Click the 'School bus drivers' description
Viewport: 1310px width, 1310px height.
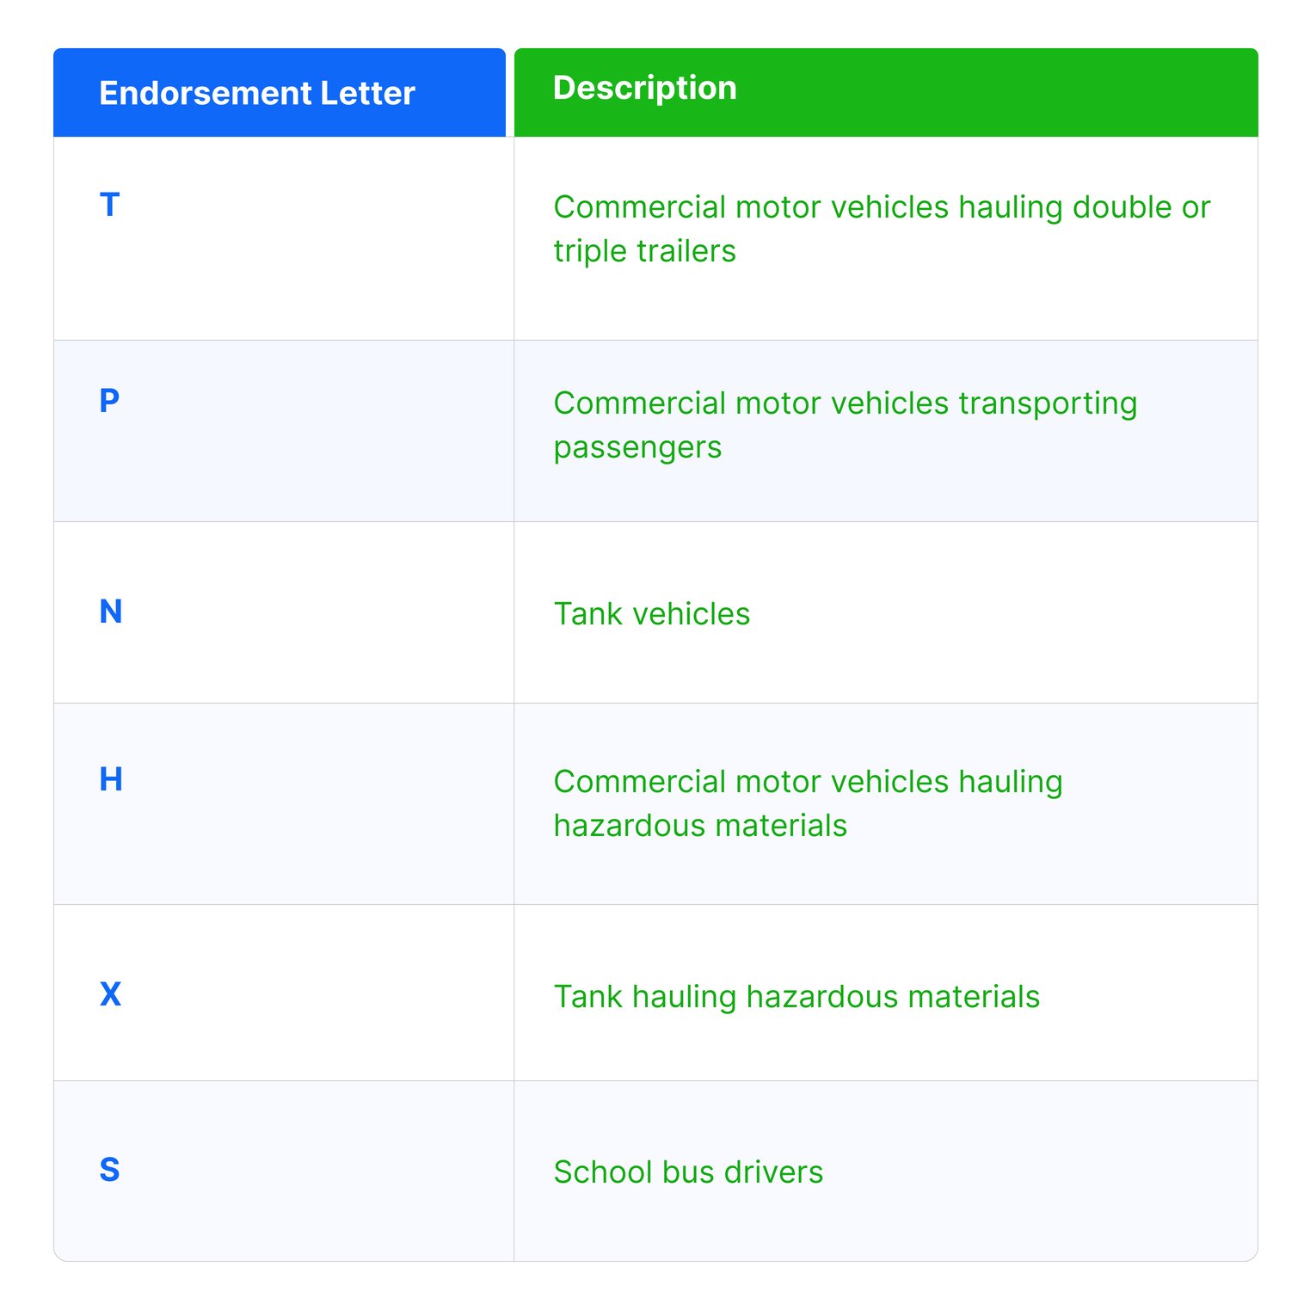click(688, 1172)
